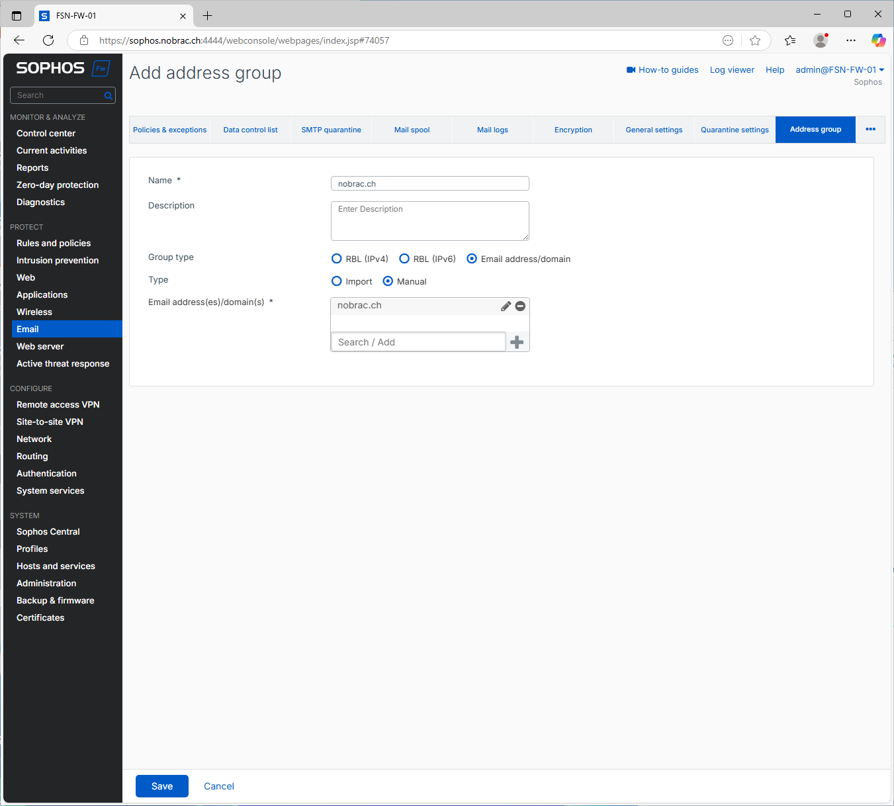Open the Help link

pyautogui.click(x=775, y=69)
